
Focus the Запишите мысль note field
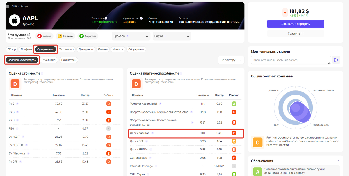click(291, 60)
